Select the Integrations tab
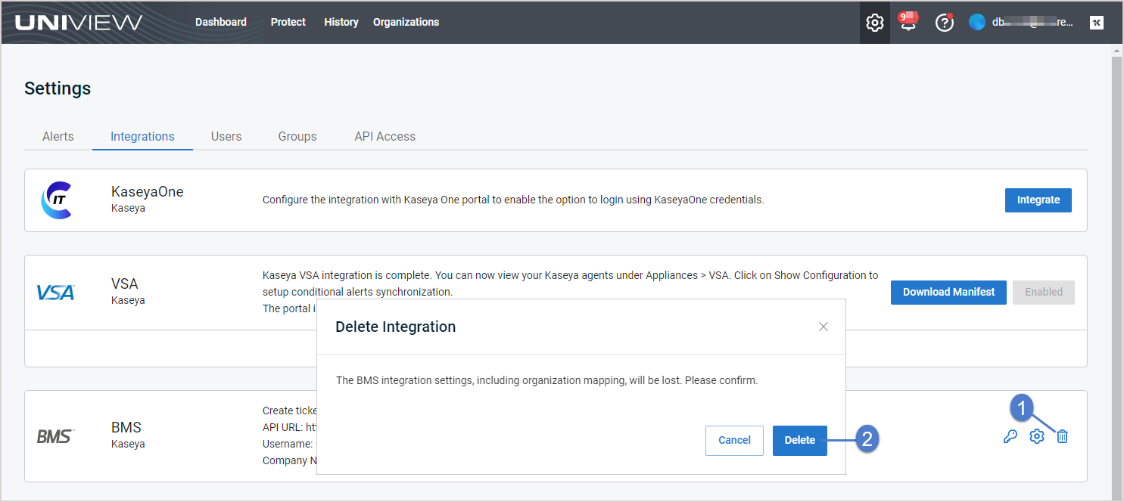The height and width of the screenshot is (502, 1124). point(142,137)
